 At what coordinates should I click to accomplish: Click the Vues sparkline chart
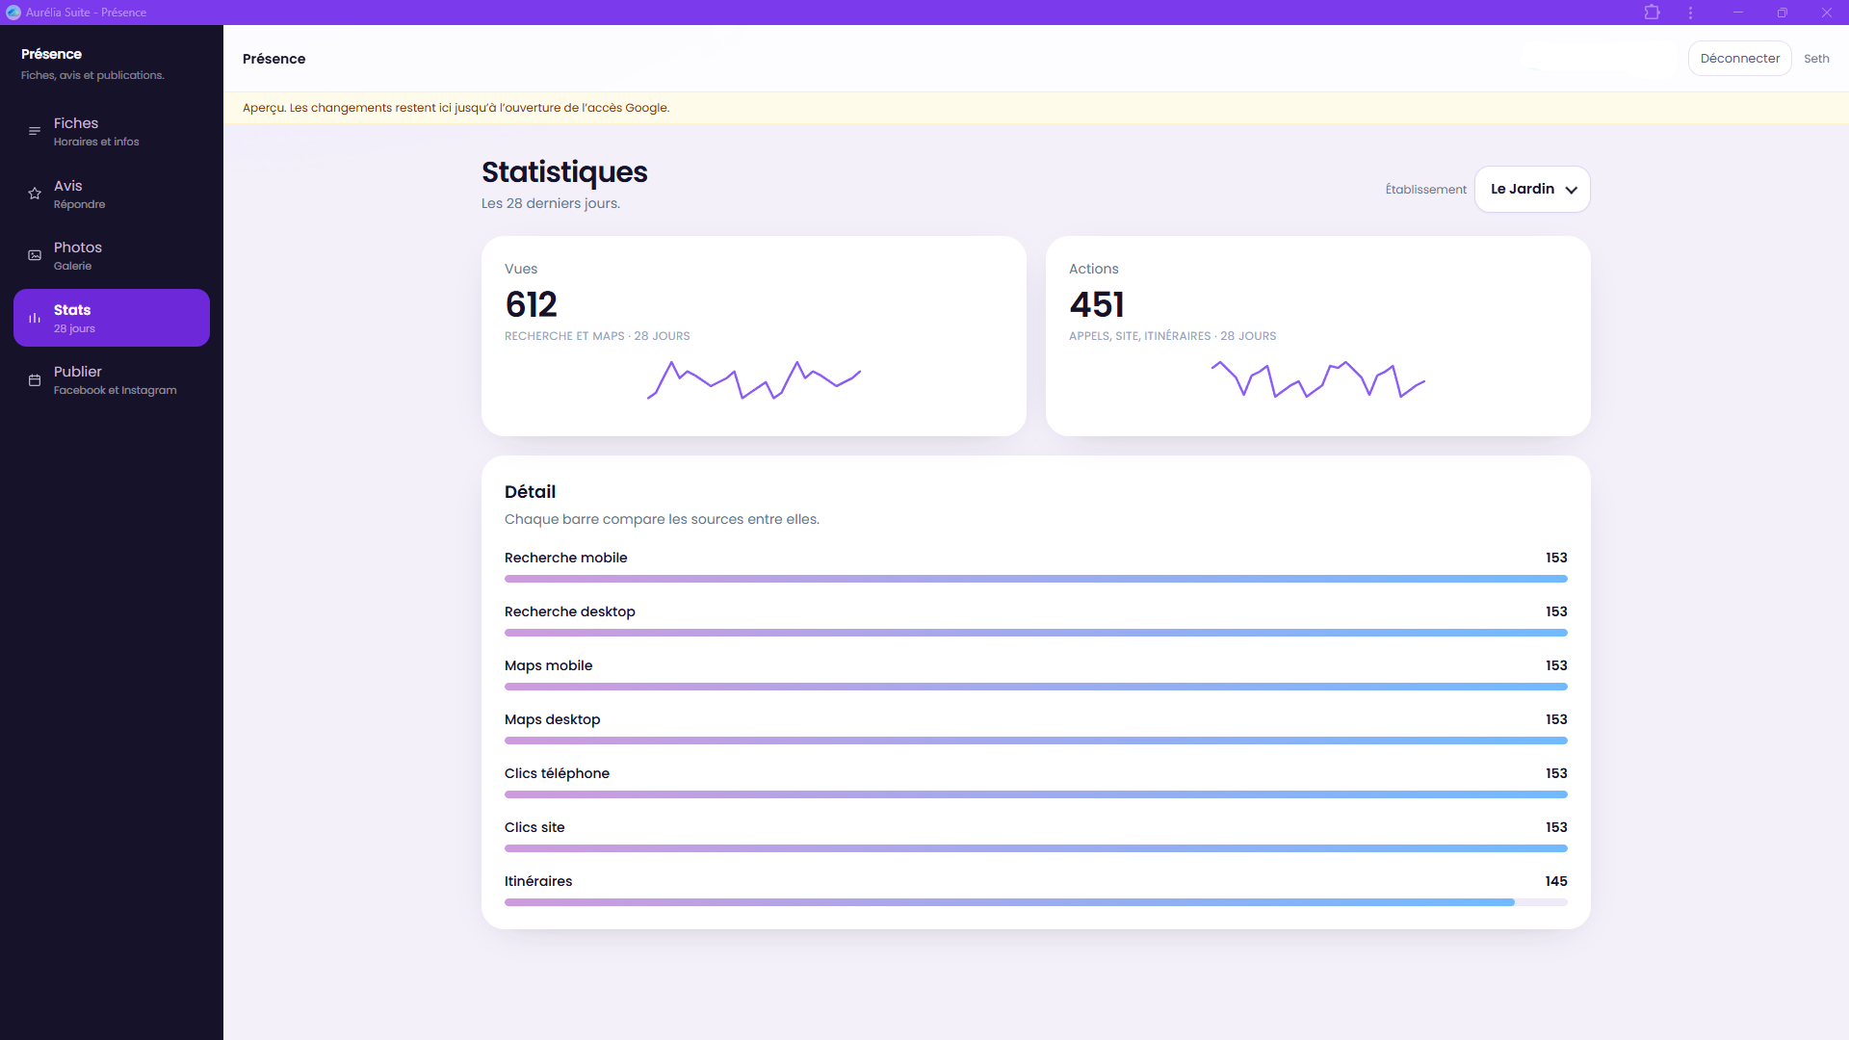click(754, 380)
